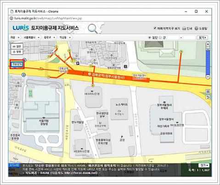This screenshot has width=220, height=185.
Task: Click the black square icon near exit 3-1
Action: (78, 63)
